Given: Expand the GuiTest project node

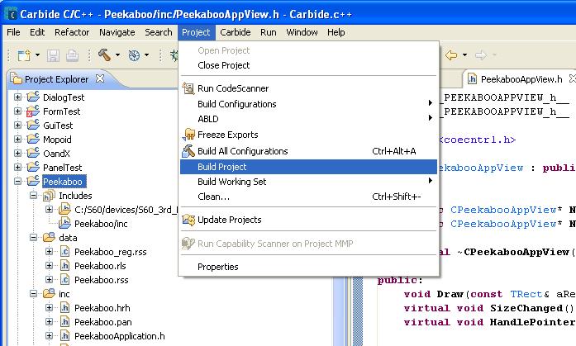Looking at the screenshot, I should coord(17,126).
